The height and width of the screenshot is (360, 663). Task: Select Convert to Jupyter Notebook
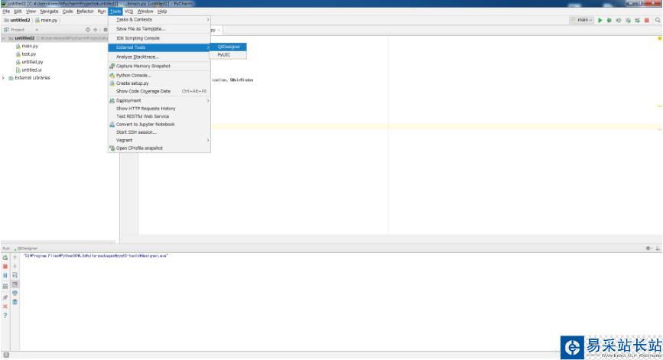(x=159, y=125)
